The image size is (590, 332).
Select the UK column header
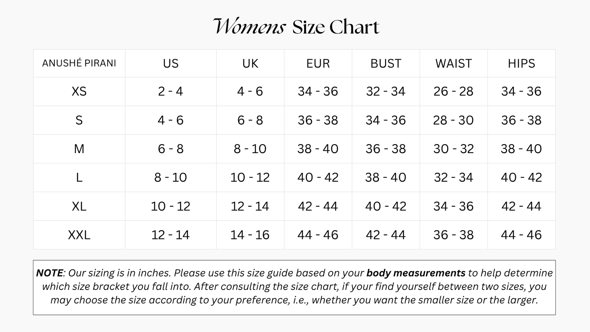click(250, 63)
